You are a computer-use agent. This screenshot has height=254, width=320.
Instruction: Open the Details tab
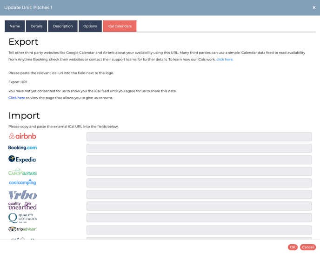tap(37, 26)
